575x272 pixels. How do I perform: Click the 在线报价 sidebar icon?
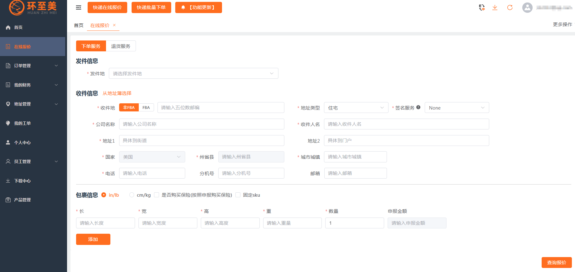(x=8, y=47)
